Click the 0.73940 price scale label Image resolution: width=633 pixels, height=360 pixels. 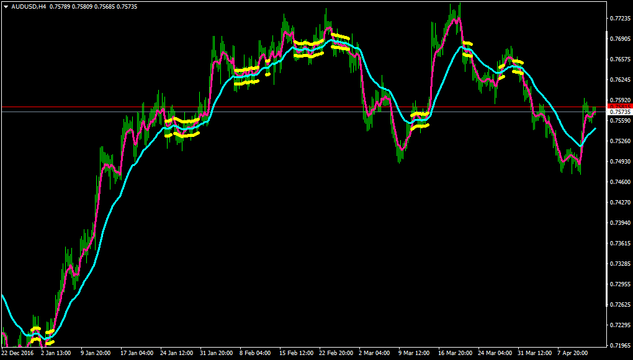coord(620,222)
